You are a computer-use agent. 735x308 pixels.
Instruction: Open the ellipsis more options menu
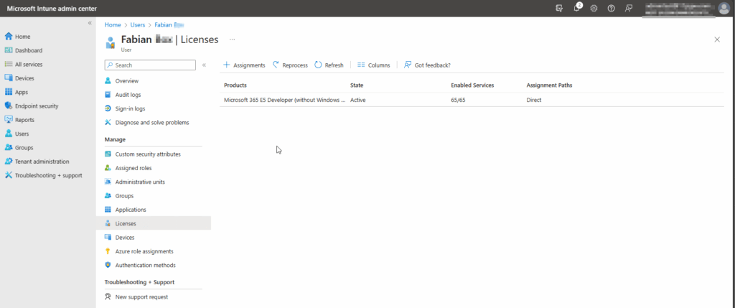pyautogui.click(x=233, y=39)
